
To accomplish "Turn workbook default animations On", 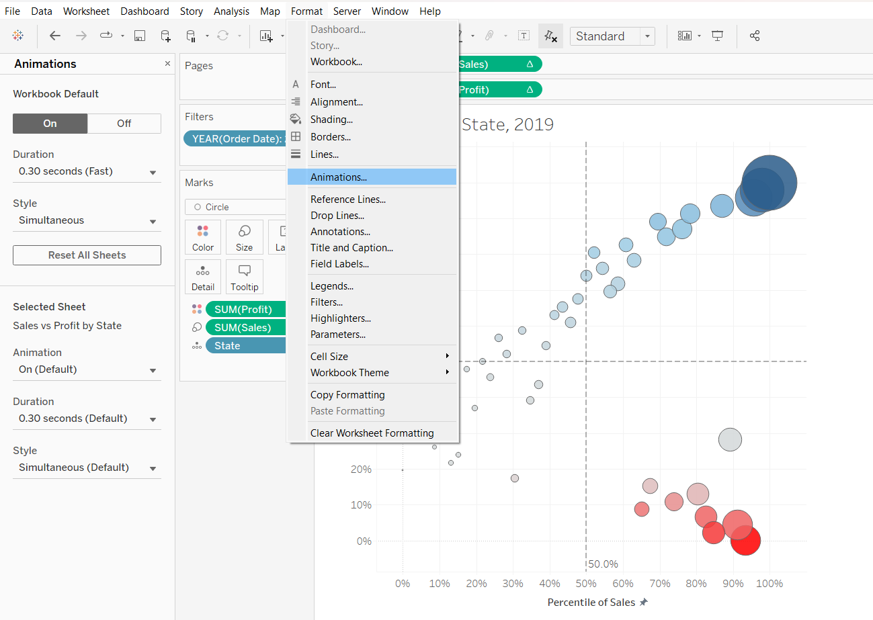I will [50, 124].
